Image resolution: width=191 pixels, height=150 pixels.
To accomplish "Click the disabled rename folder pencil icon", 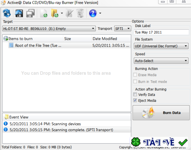I will click(x=70, y=13).
